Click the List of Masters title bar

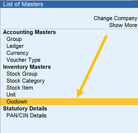[x=69, y=4]
